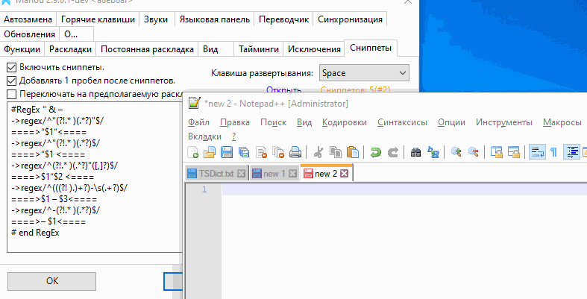The width and height of the screenshot is (587, 299).
Task: Toggle synchronized horizontal scrolling icon
Action: [514, 152]
